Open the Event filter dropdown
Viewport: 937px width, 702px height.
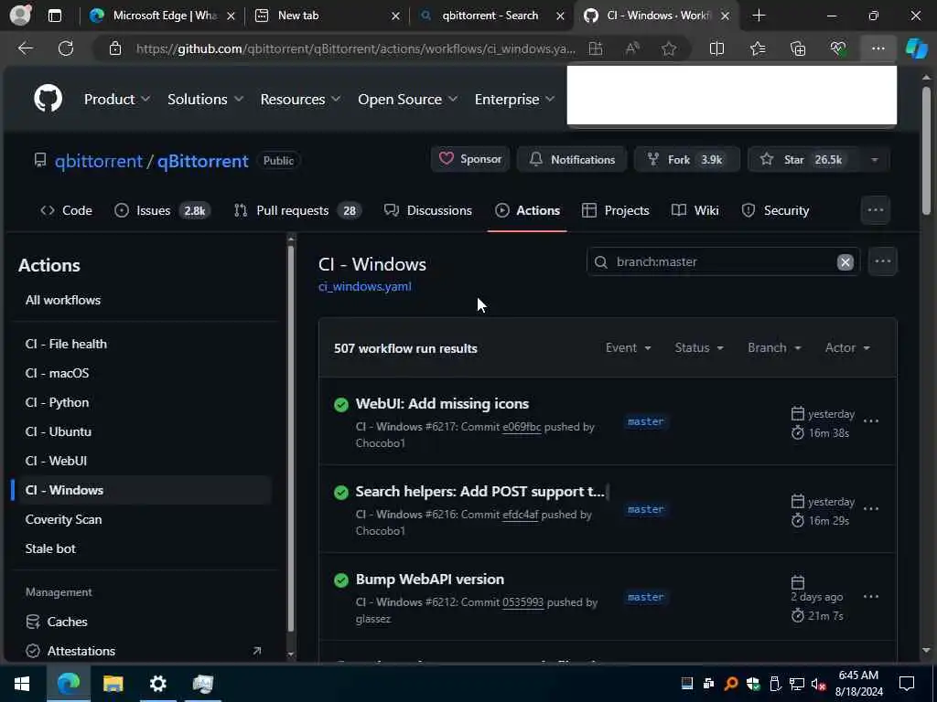[x=628, y=347]
